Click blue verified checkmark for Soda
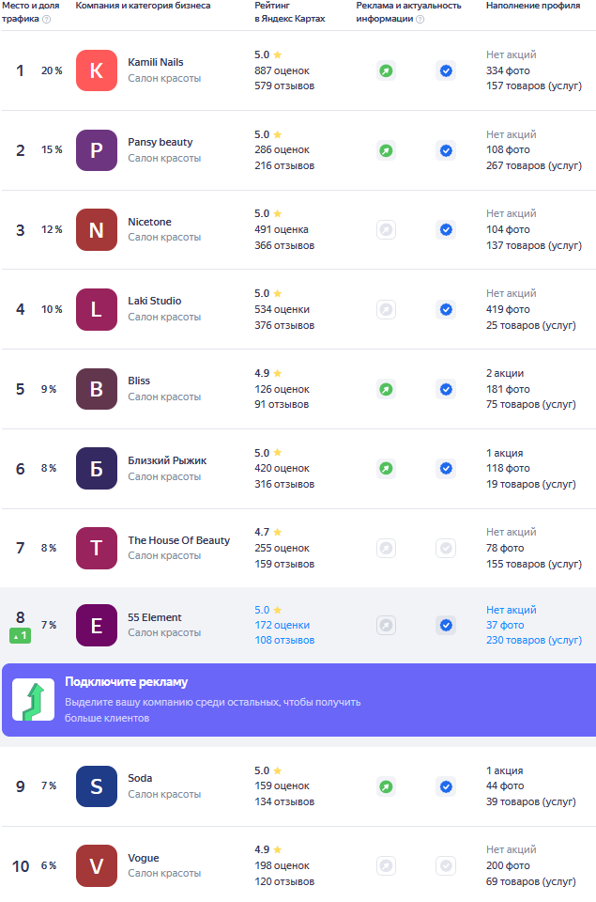The image size is (596, 902). tap(446, 786)
